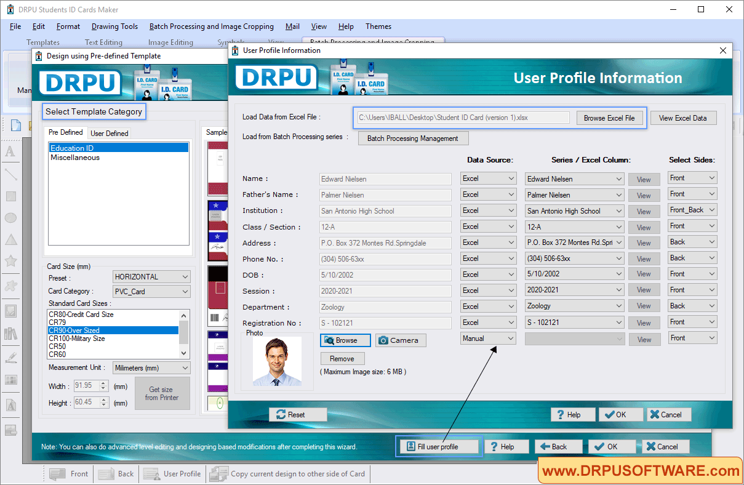Switch to Pre Defined tab
Screen dimensions: 744x485
coord(66,132)
